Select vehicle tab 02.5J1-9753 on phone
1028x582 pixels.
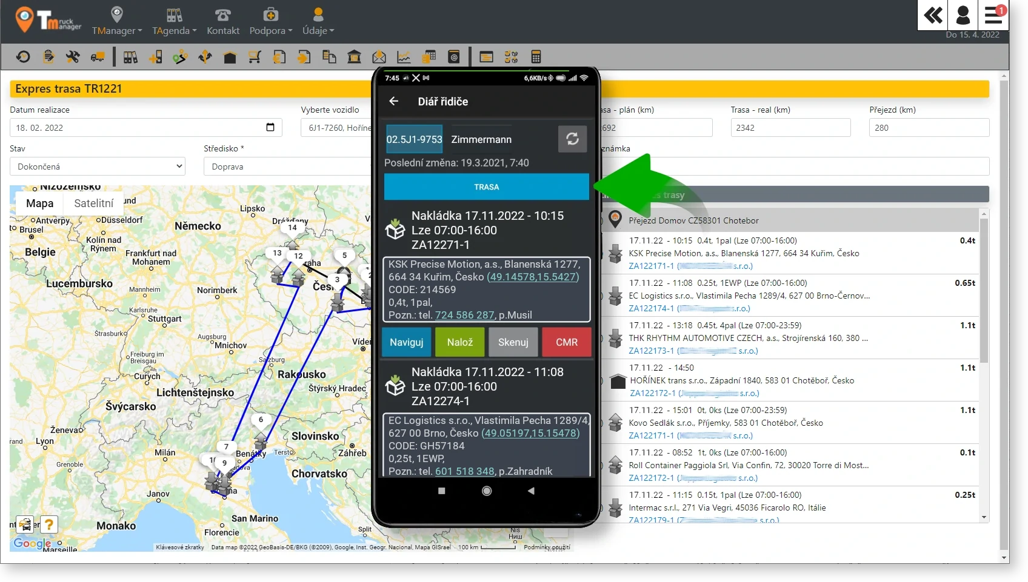(x=414, y=139)
